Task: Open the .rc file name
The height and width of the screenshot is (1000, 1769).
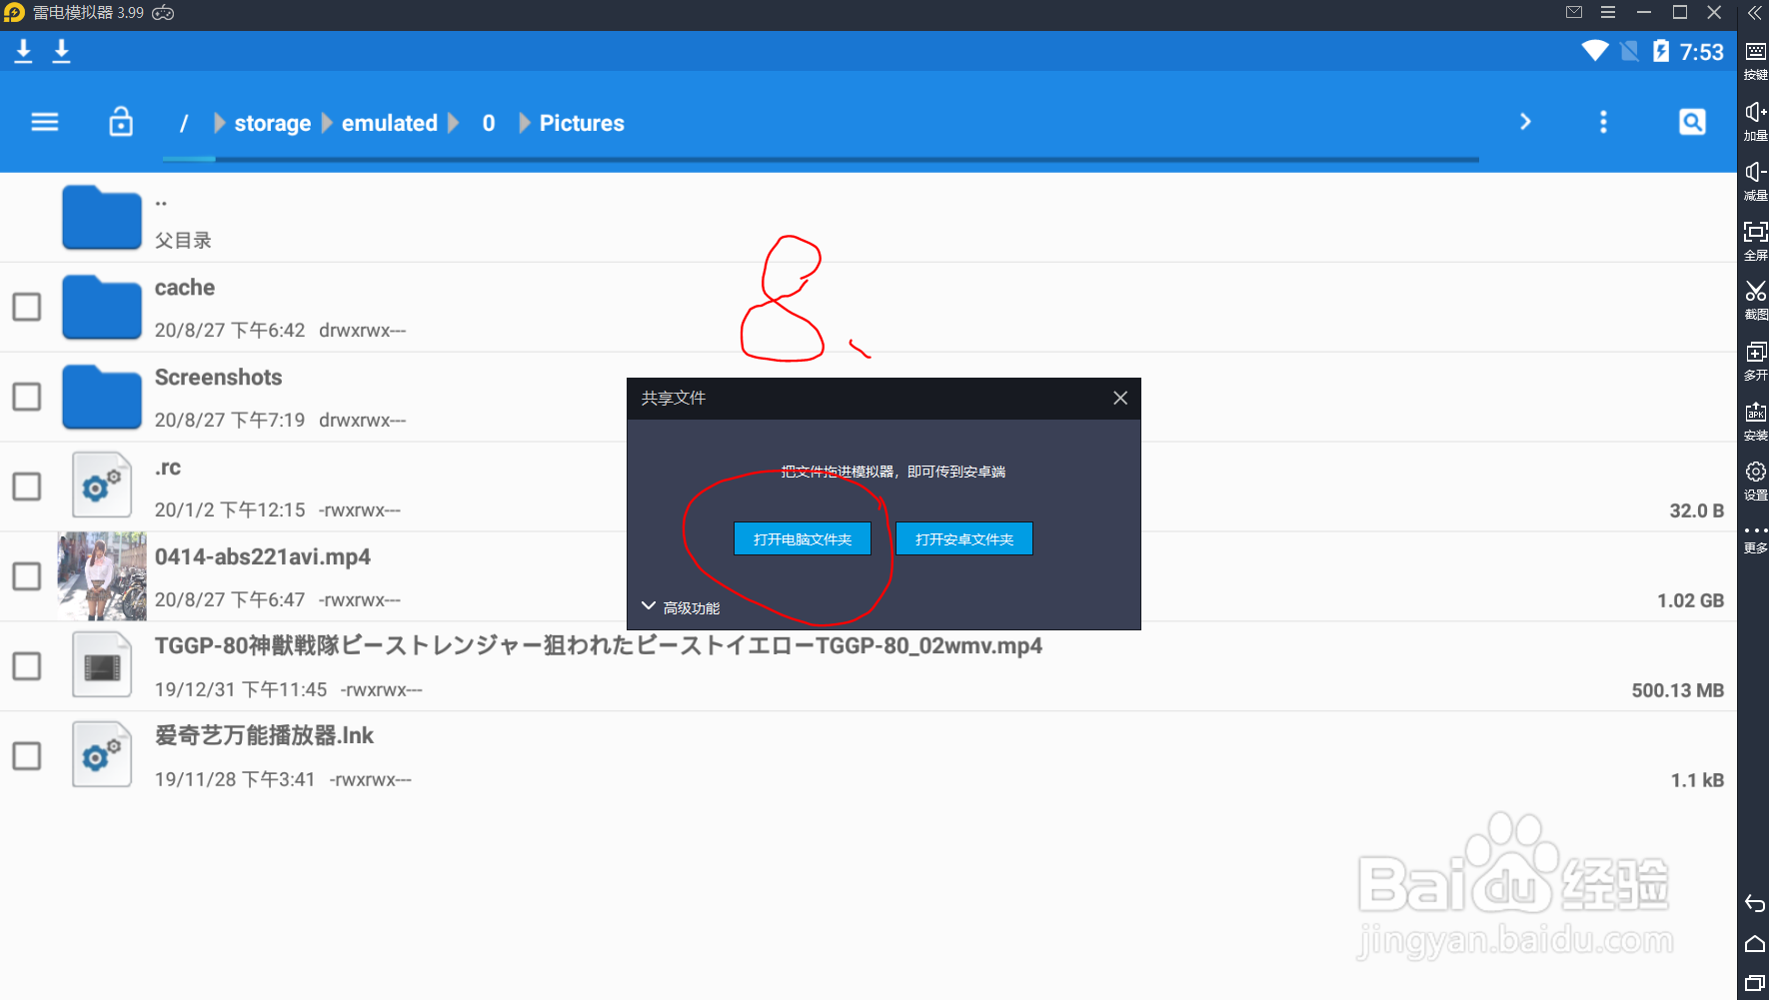Action: pyautogui.click(x=168, y=467)
